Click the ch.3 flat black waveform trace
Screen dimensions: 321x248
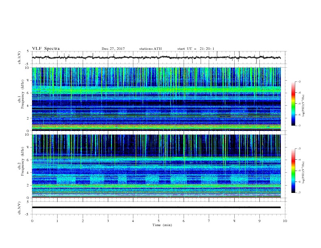click(x=156, y=207)
